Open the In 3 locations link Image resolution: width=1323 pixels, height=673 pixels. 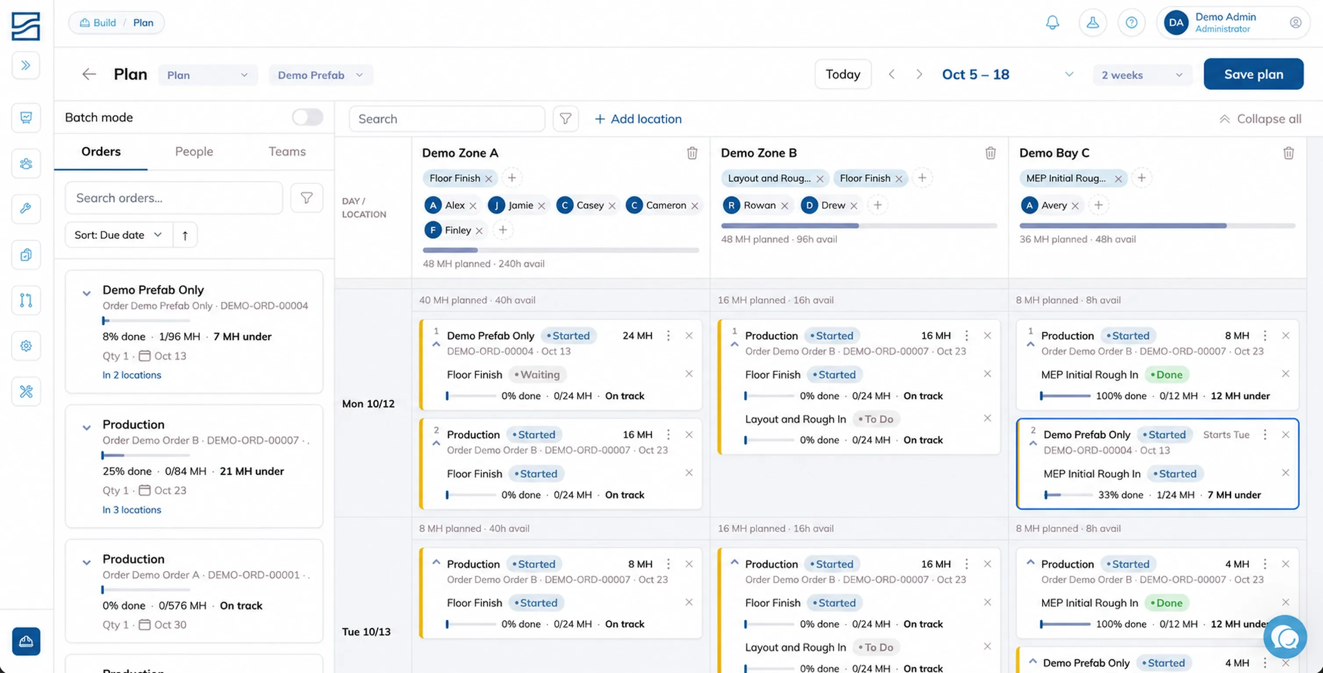coord(132,510)
